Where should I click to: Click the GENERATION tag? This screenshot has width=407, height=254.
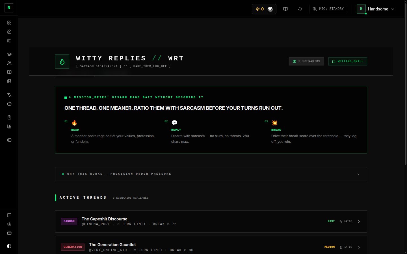pyautogui.click(x=73, y=247)
